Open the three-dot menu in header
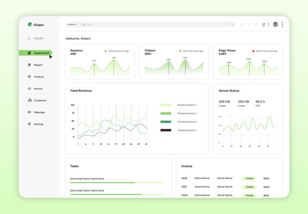This screenshot has width=308, height=214. (x=282, y=24)
